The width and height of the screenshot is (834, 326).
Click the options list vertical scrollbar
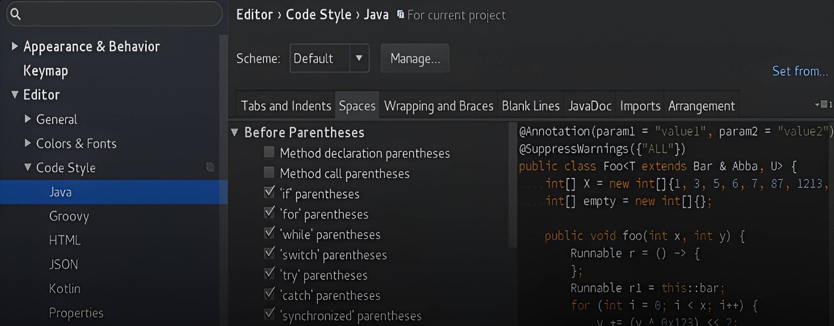pos(512,186)
